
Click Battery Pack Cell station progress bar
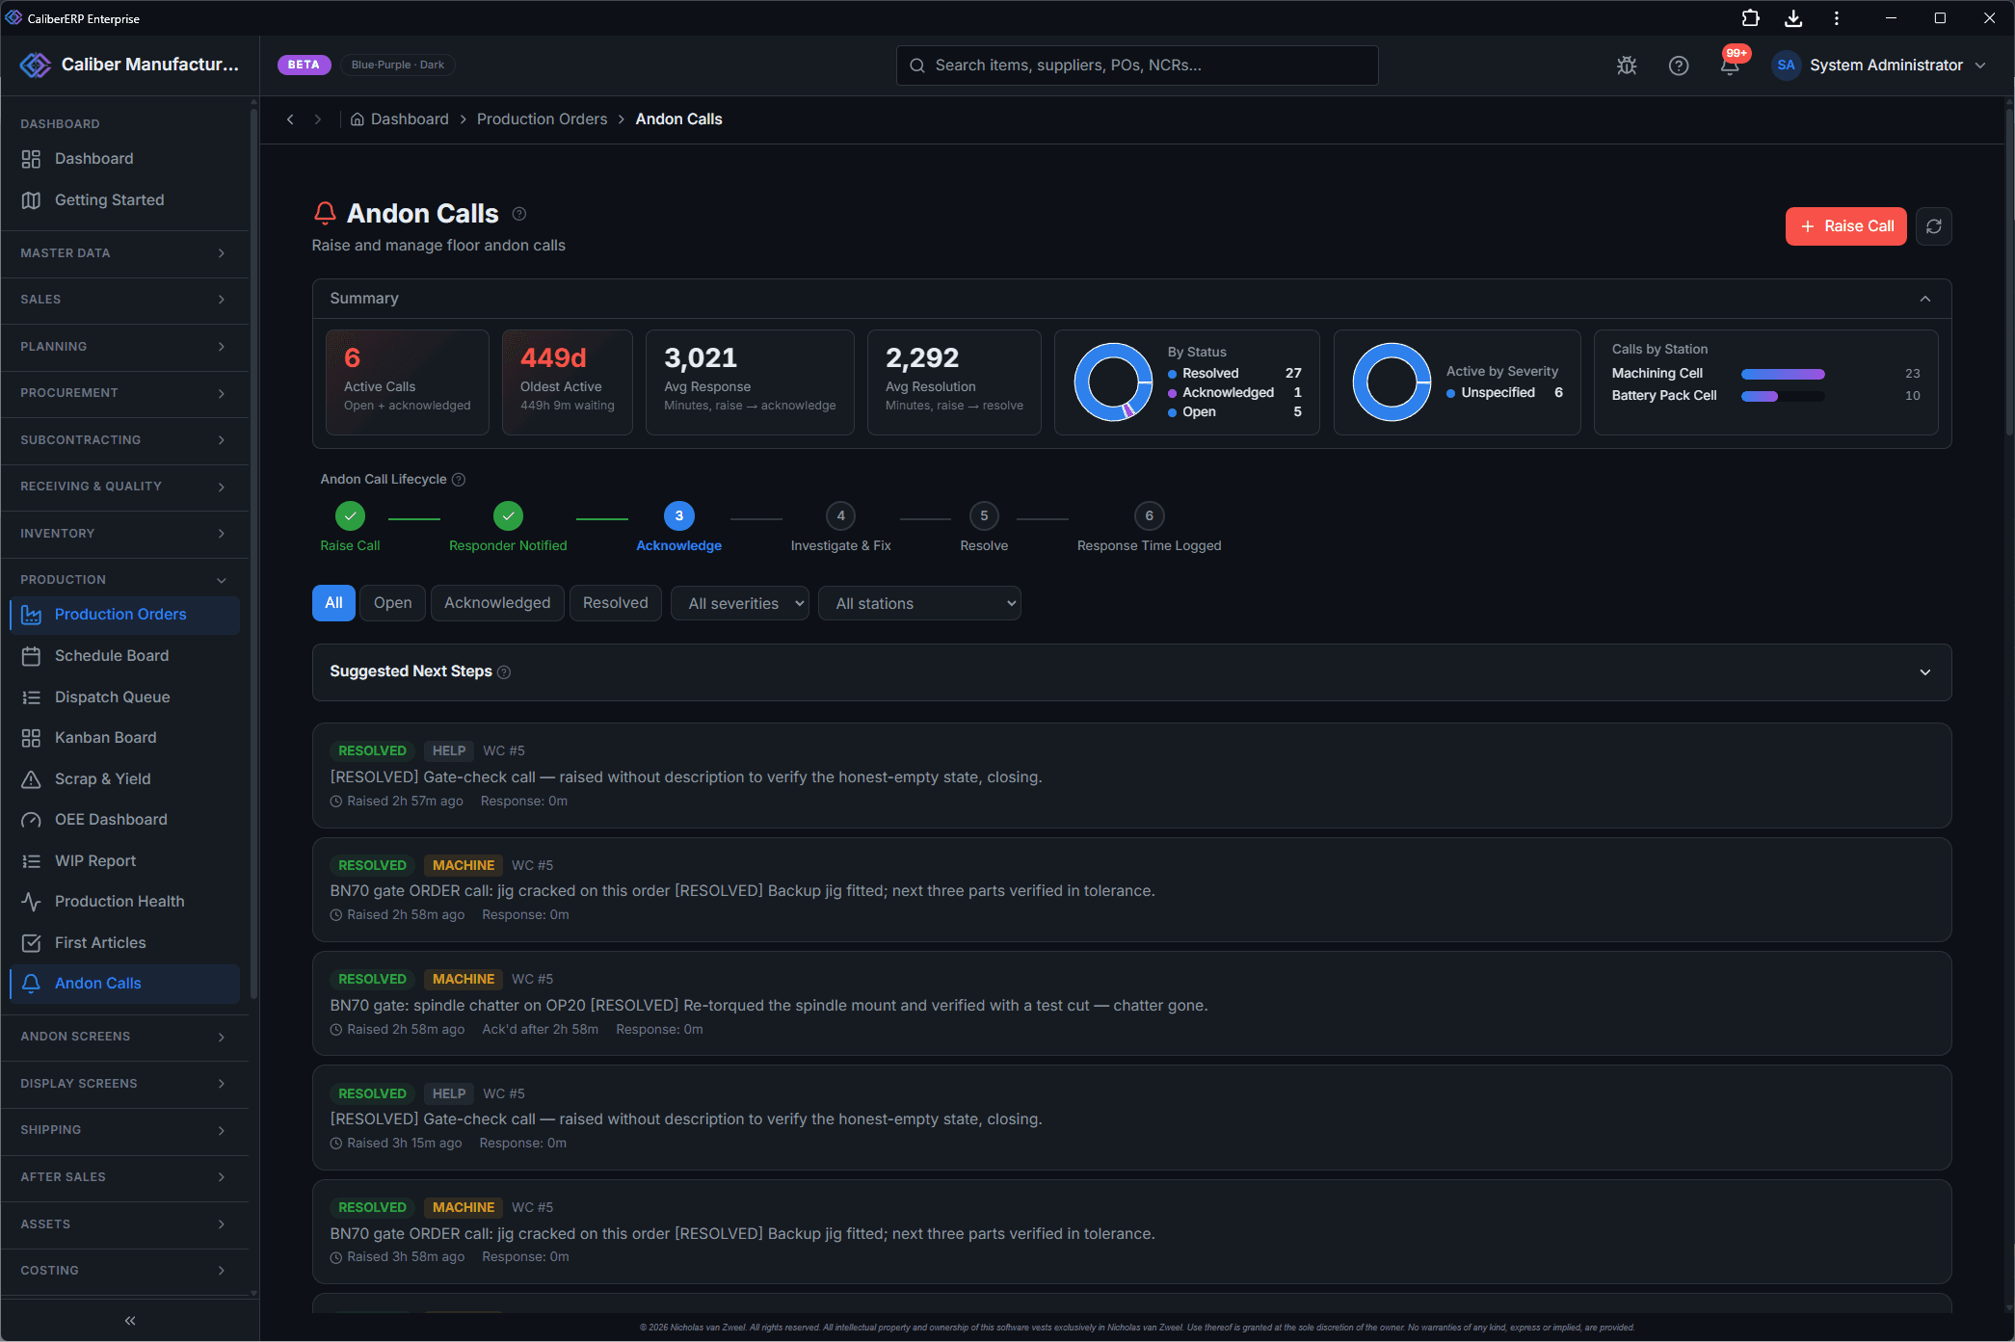(1782, 396)
